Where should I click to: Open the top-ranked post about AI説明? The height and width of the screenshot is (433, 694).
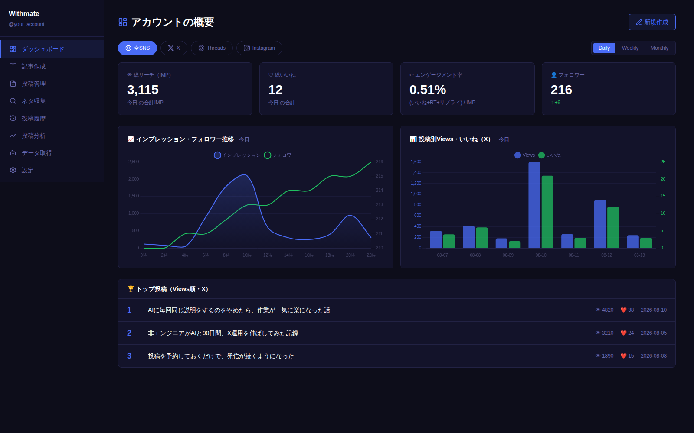pos(396,310)
